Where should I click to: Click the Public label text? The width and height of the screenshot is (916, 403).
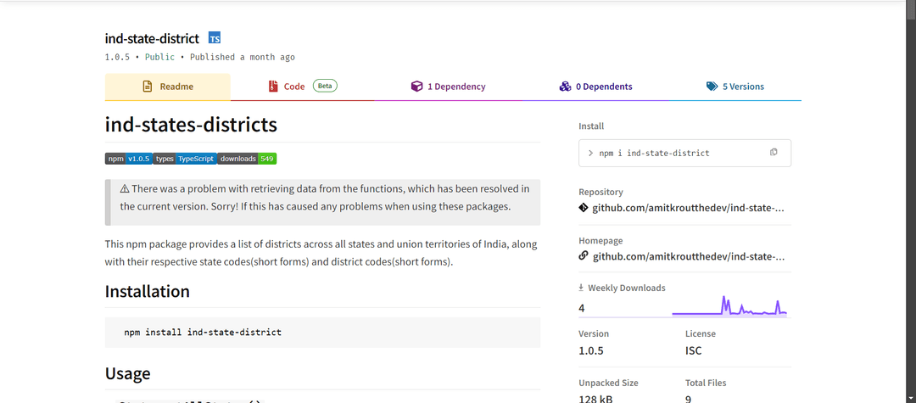pos(159,57)
